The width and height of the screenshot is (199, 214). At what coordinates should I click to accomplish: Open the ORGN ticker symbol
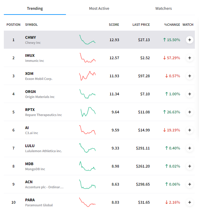coord(30,92)
